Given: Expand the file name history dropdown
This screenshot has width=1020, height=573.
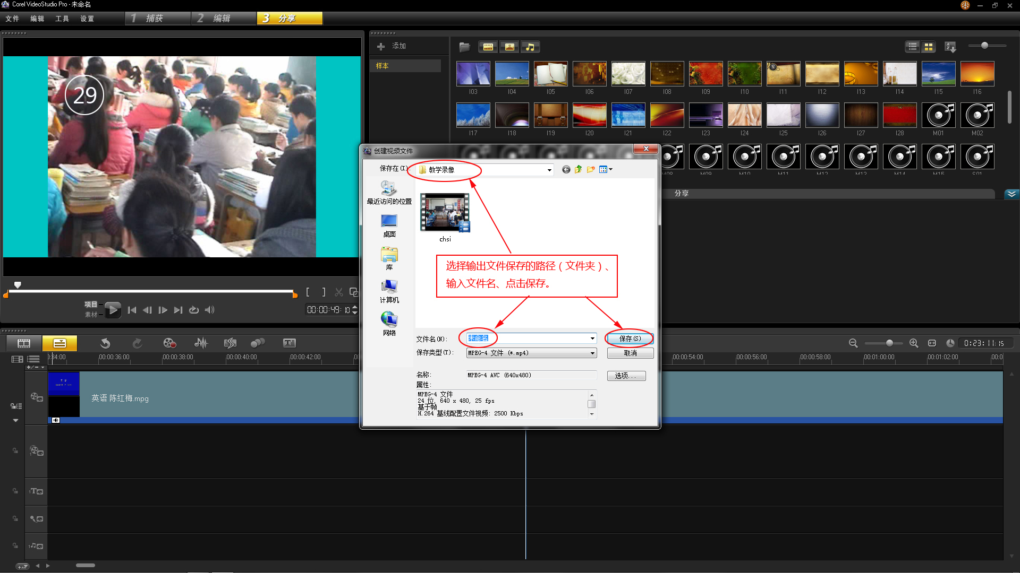Looking at the screenshot, I should [x=592, y=338].
